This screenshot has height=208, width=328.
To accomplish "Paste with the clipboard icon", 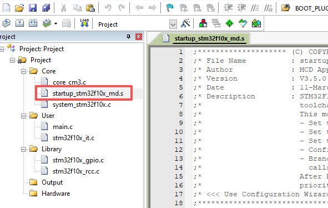I will (90, 8).
